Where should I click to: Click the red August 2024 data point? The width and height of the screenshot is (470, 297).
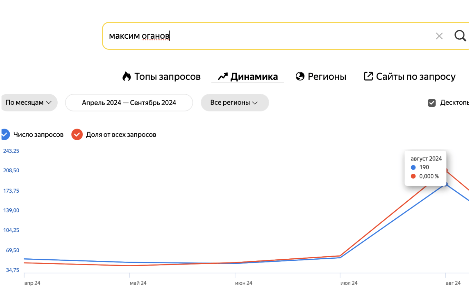pos(446,170)
